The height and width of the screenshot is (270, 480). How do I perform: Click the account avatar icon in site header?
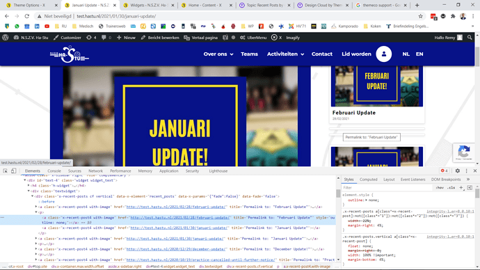[x=383, y=54]
